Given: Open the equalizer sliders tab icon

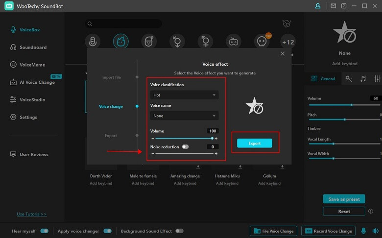Looking at the screenshot, I should [377, 78].
